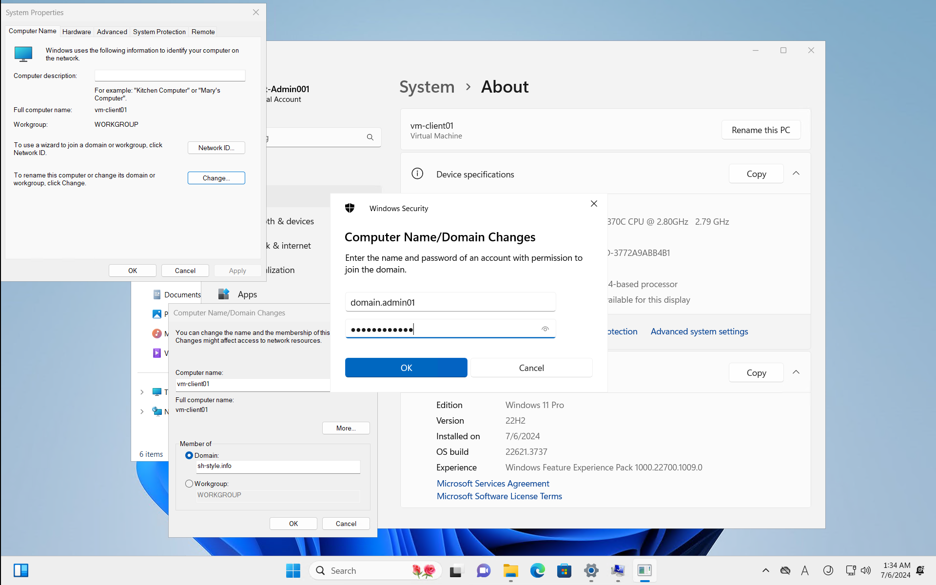Select the Domain radio button
Viewport: 936px width, 585px height.
coord(189,455)
